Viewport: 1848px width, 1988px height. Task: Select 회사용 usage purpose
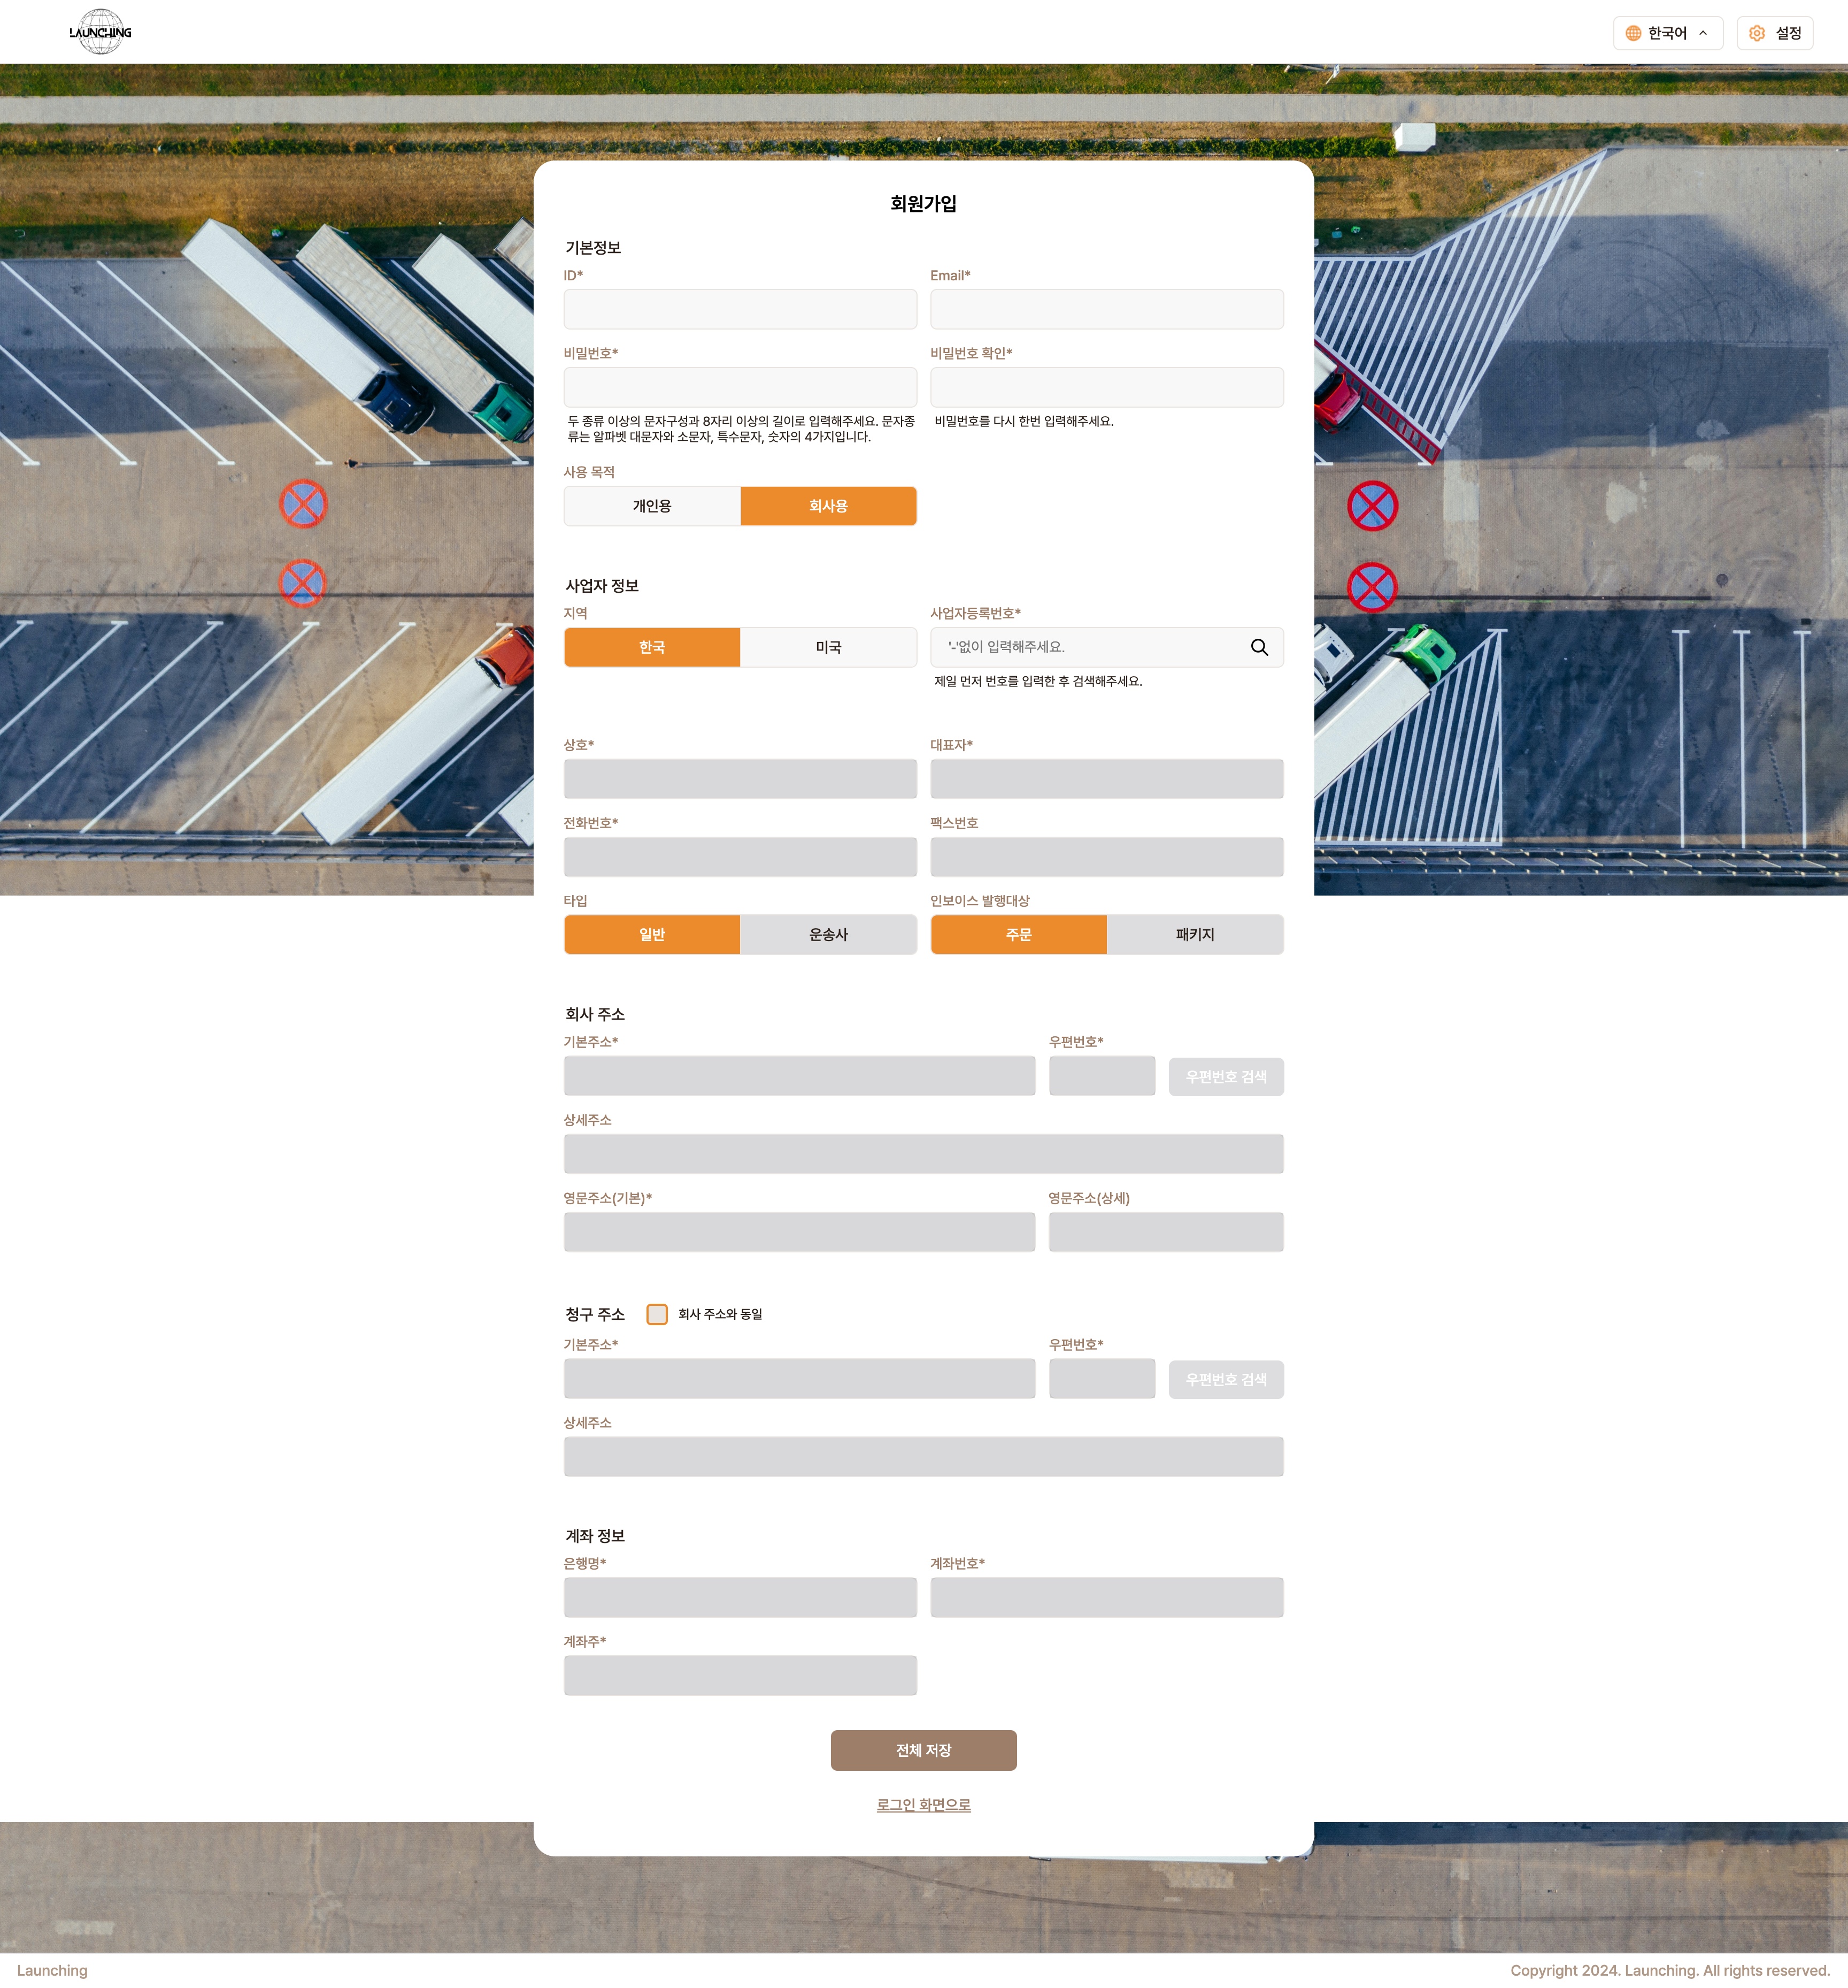(x=828, y=506)
